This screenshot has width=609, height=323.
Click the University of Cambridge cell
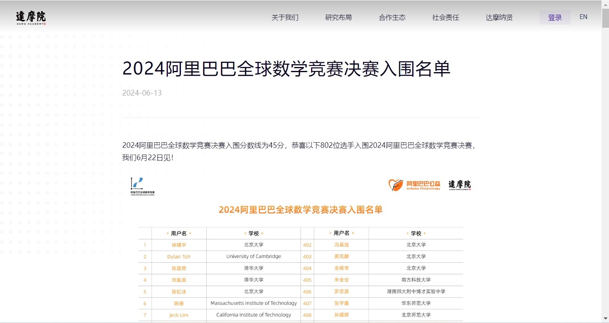pyautogui.click(x=254, y=256)
